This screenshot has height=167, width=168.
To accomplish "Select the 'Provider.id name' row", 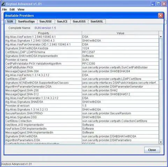I will [x=82, y=60].
